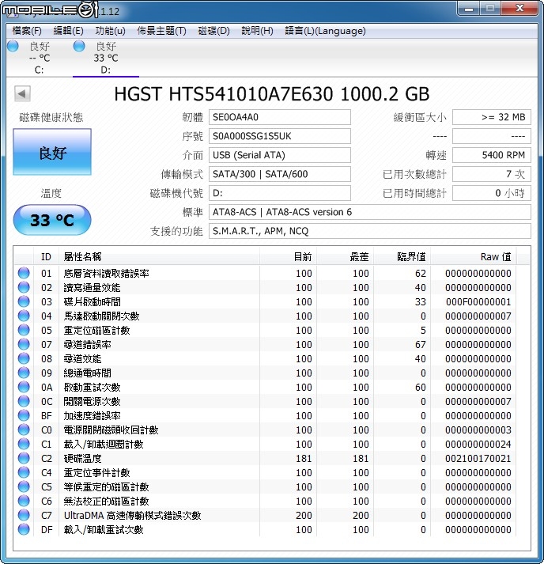Open the 說明(H) menu
The width and height of the screenshot is (544, 564).
257,31
